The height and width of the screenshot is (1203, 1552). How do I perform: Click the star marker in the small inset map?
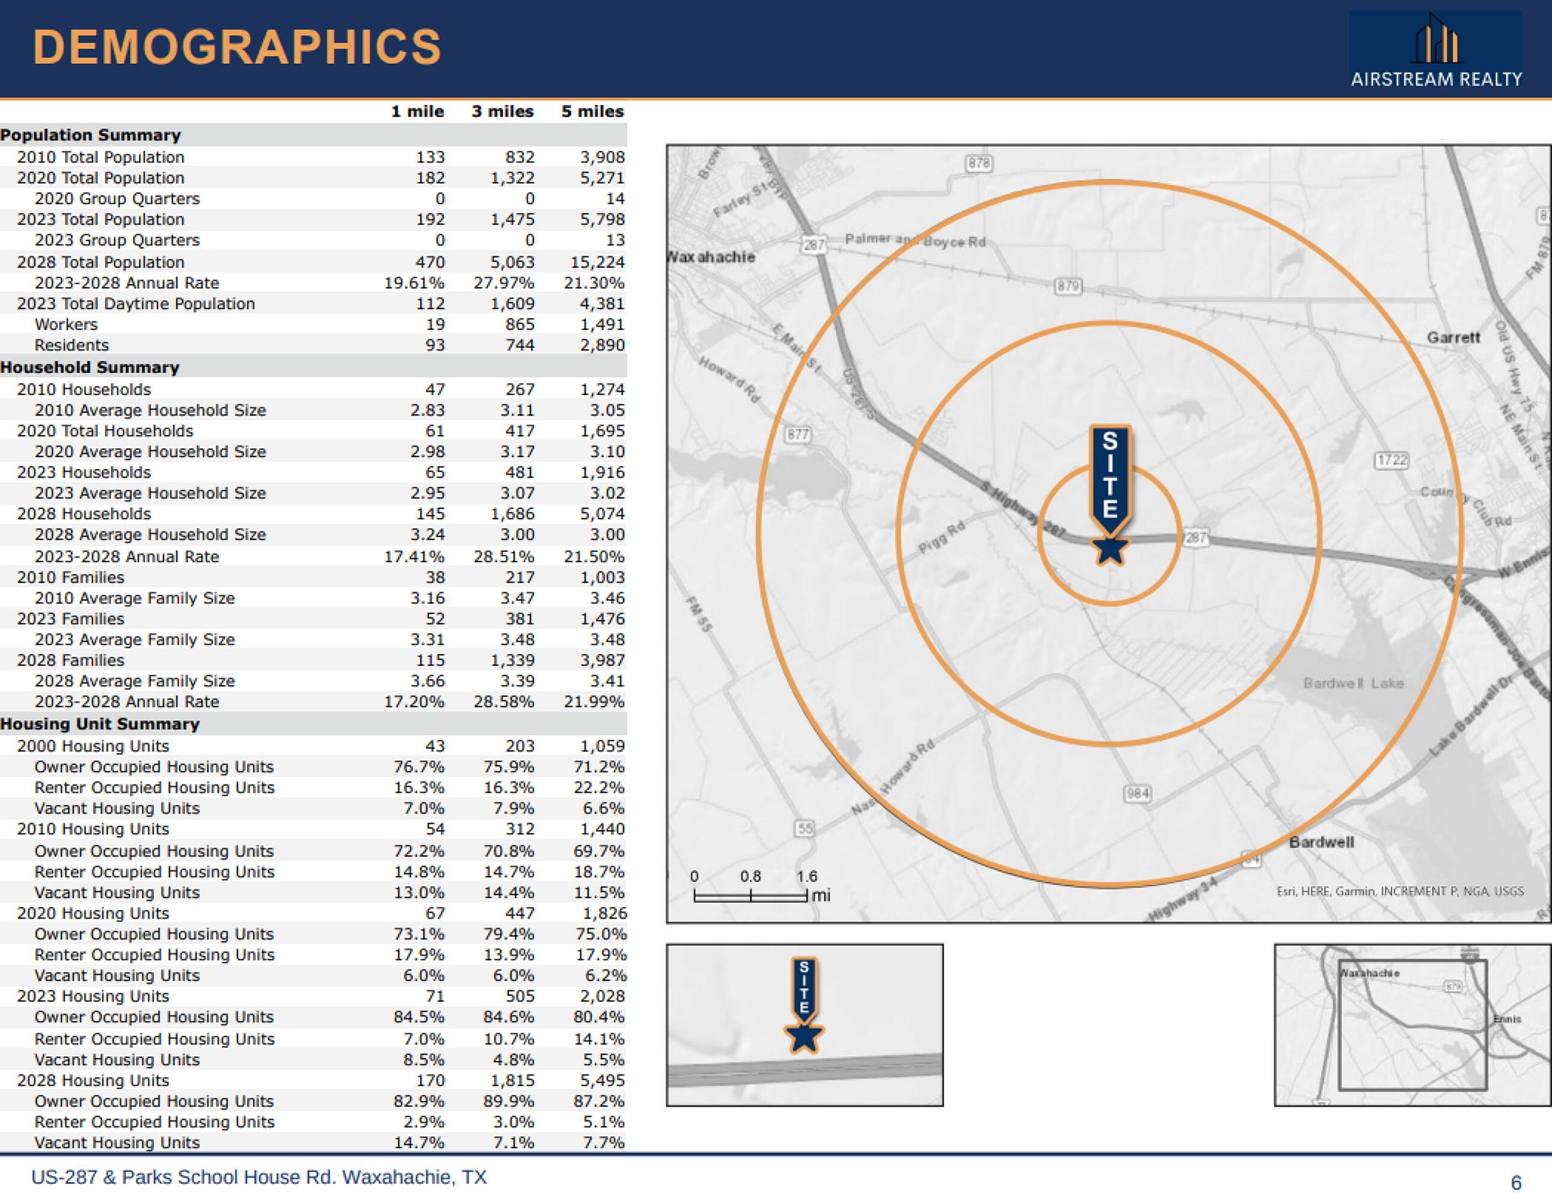[x=804, y=1038]
